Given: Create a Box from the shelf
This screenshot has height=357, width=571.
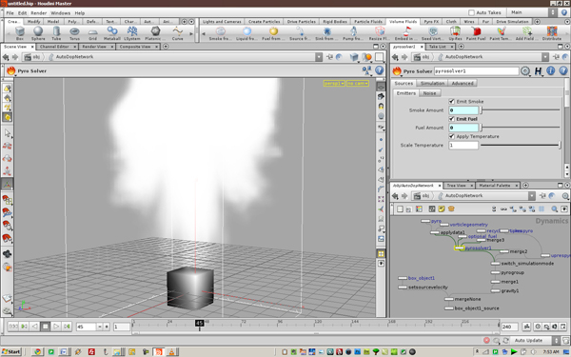Looking at the screenshot, I should coord(20,33).
